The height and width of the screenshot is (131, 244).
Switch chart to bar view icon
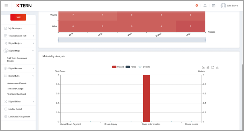click(208, 68)
